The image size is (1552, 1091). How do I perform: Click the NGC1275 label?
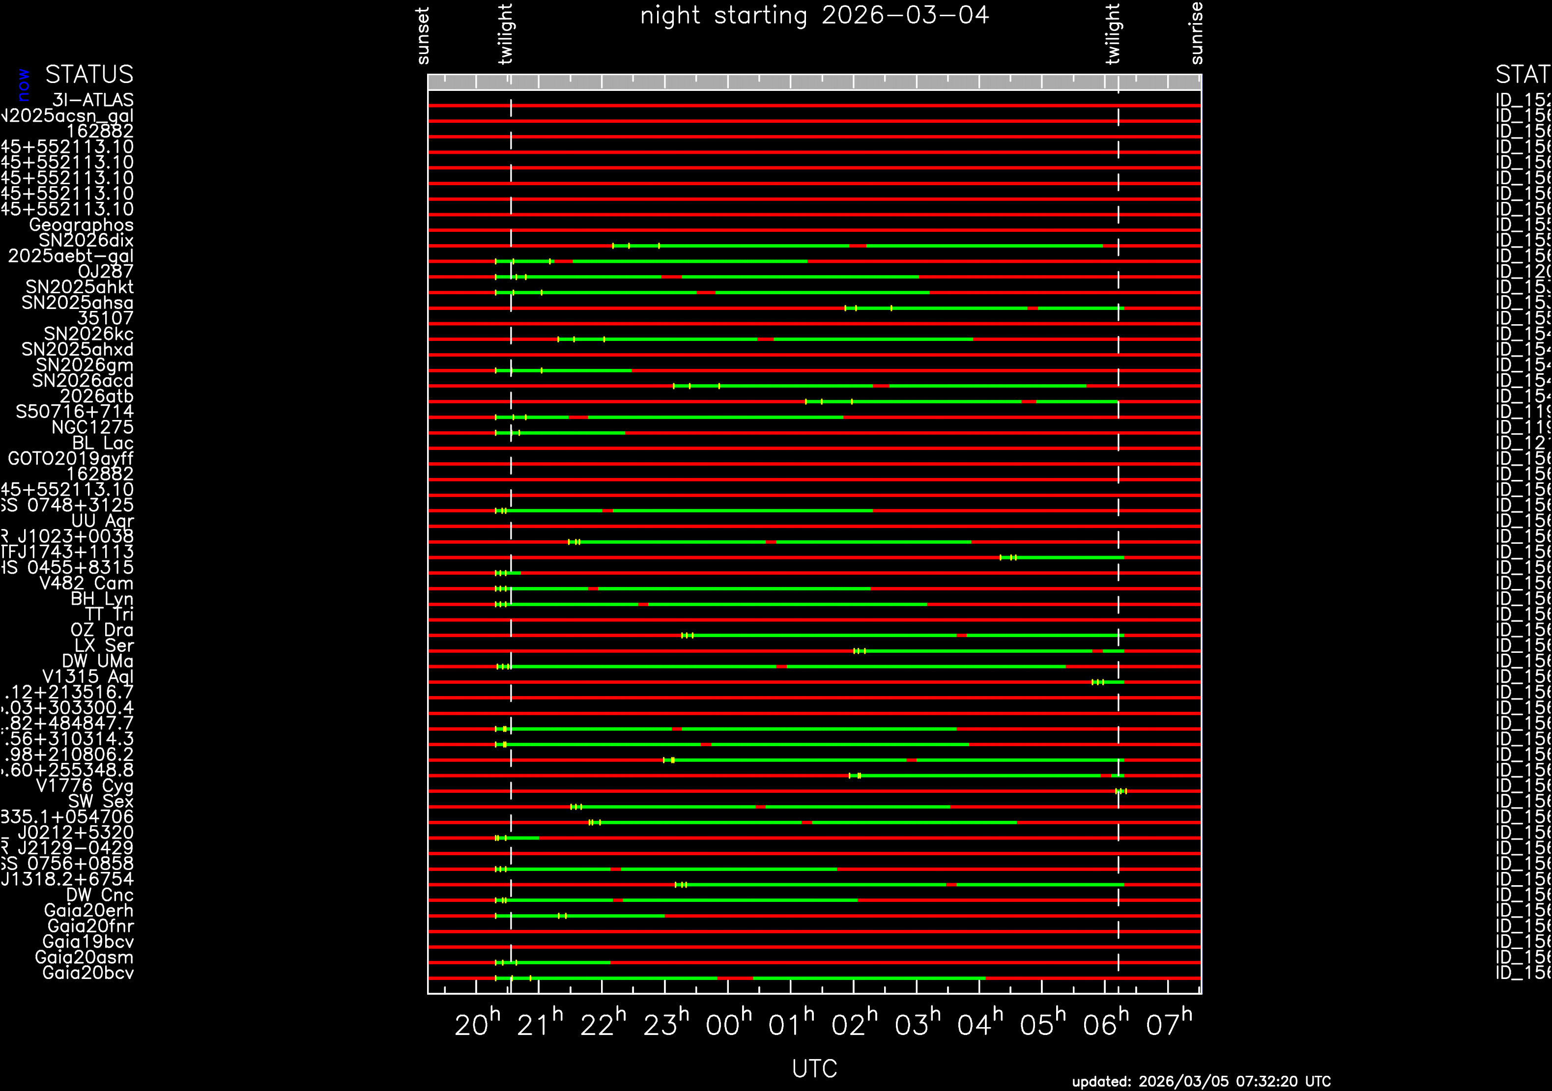click(92, 428)
